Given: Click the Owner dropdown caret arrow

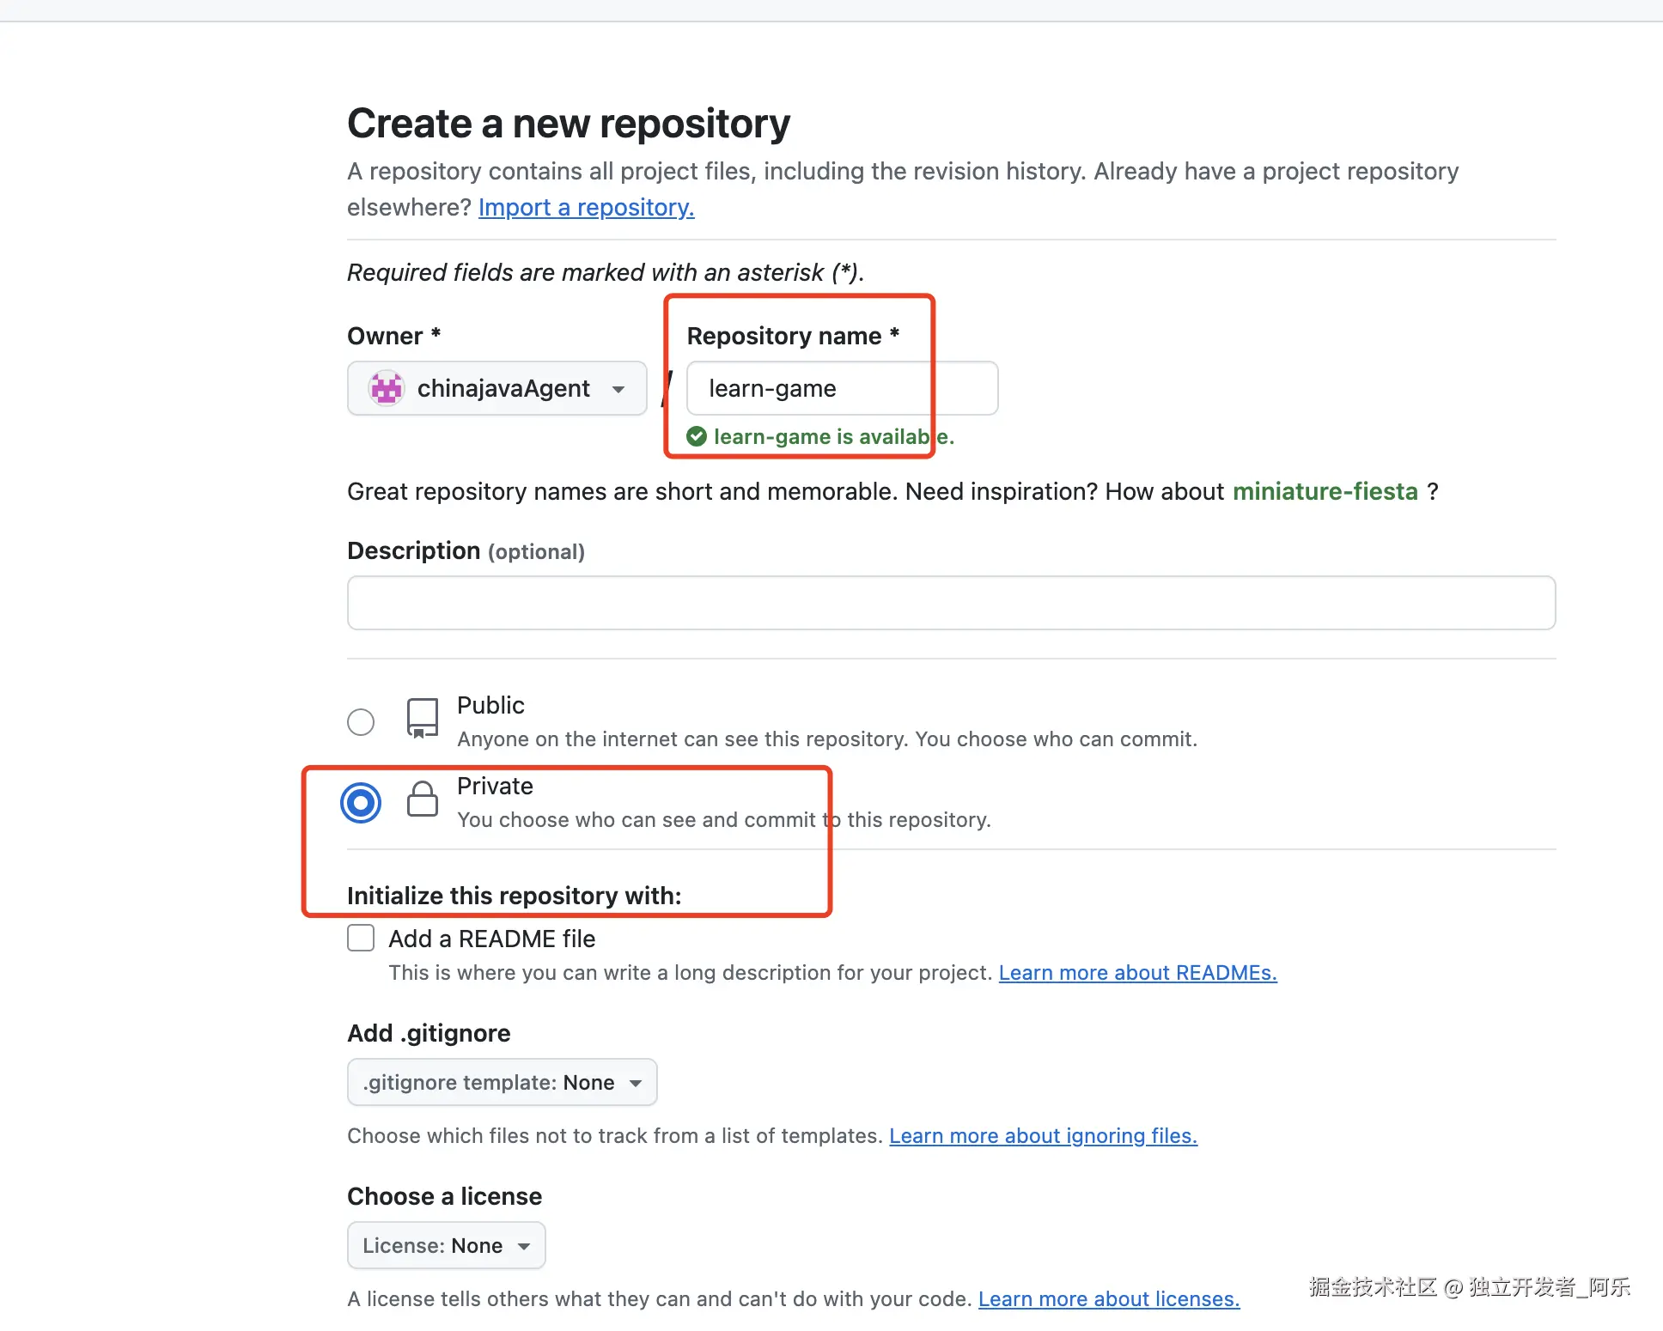Looking at the screenshot, I should point(618,389).
